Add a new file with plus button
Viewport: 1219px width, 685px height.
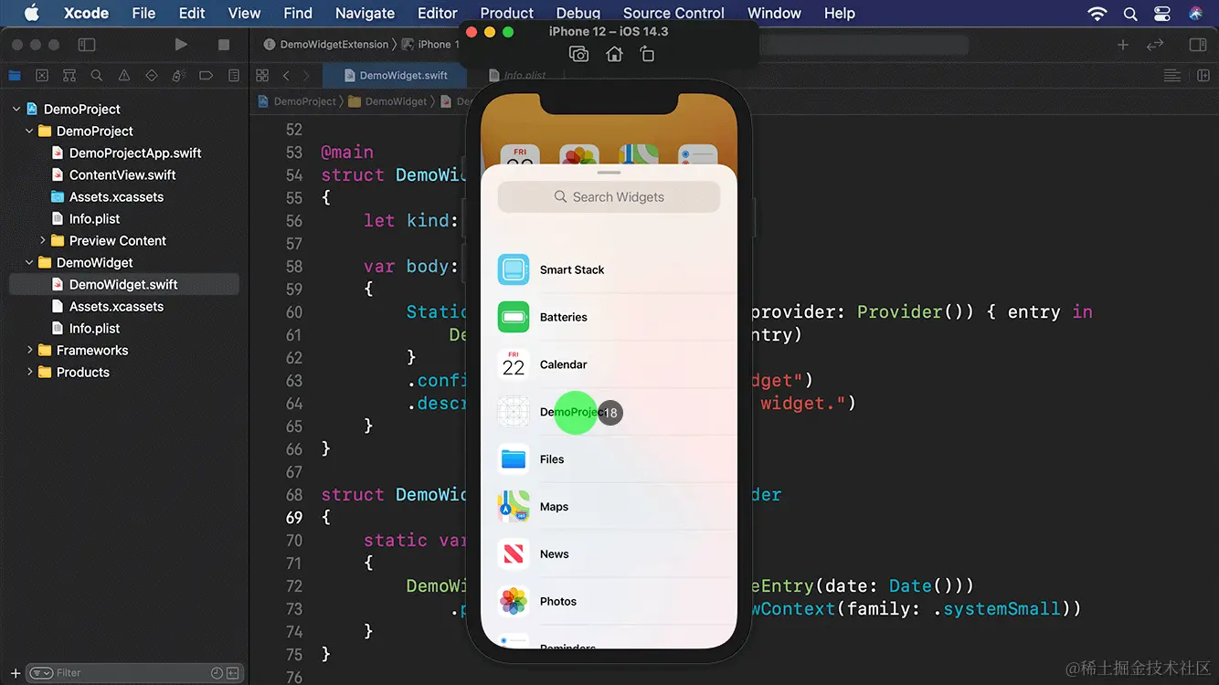tap(16, 673)
